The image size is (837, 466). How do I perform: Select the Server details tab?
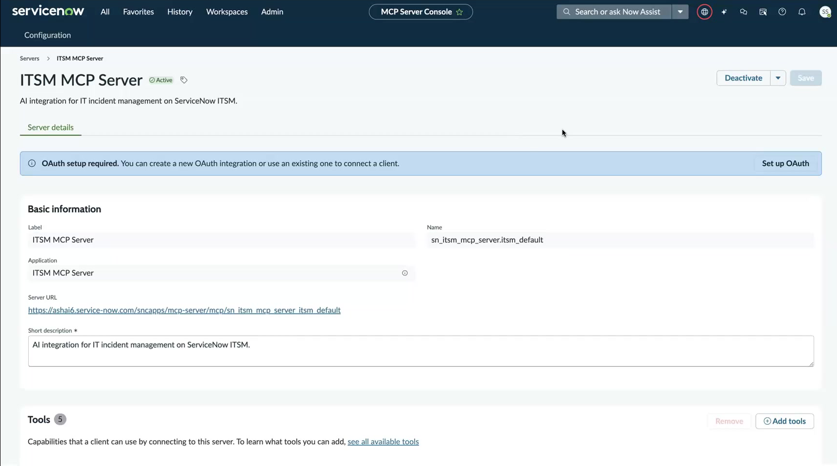(x=51, y=127)
